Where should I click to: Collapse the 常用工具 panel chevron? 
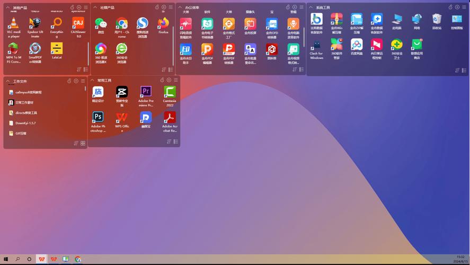click(93, 80)
